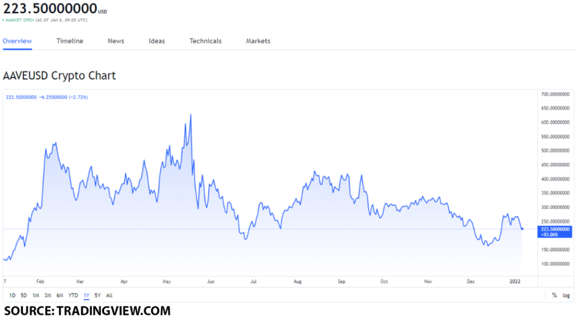
Task: Switch to the Markets tab
Action: [258, 41]
